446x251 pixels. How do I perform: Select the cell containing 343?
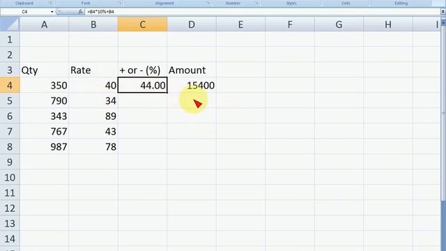click(44, 116)
